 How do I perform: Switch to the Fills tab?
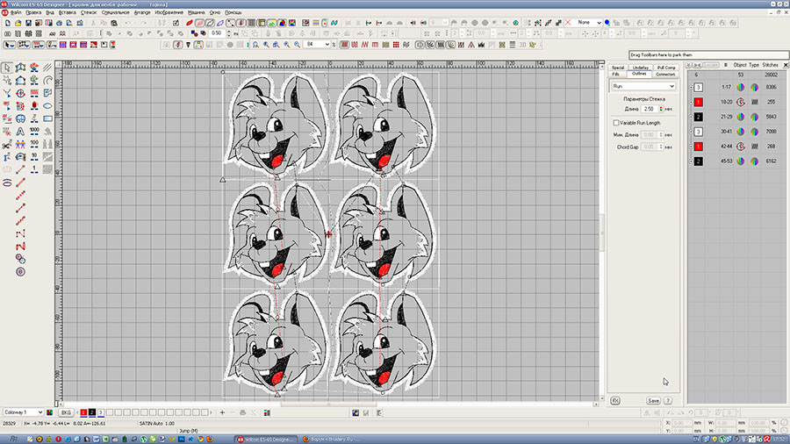point(616,74)
